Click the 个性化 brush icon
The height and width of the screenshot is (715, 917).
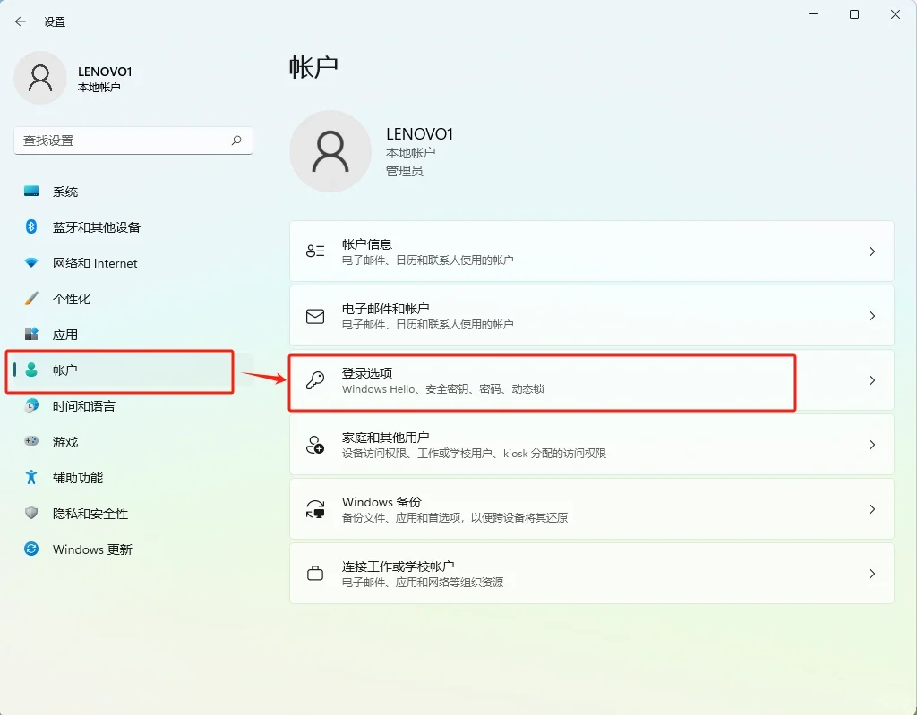click(x=30, y=299)
